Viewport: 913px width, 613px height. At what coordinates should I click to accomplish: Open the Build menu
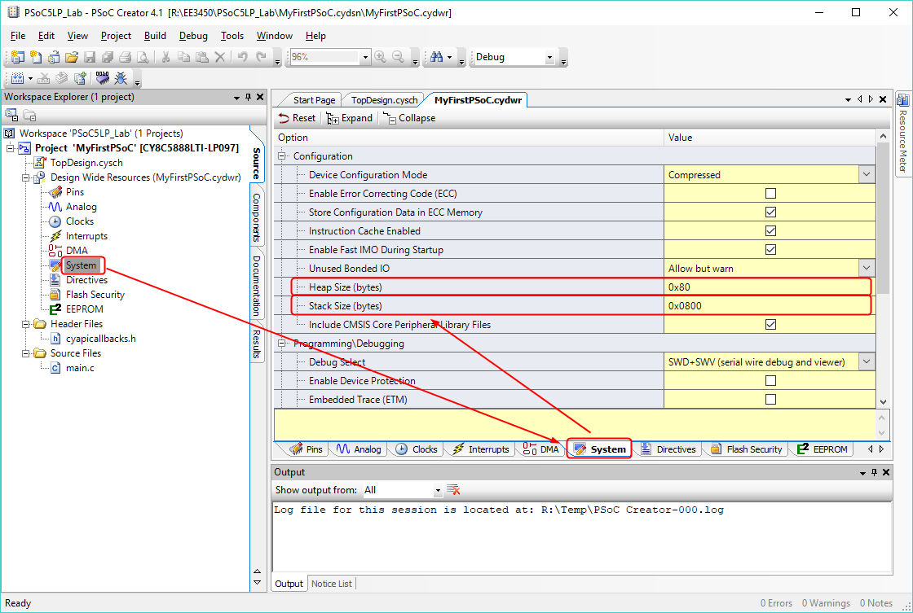pyautogui.click(x=155, y=36)
